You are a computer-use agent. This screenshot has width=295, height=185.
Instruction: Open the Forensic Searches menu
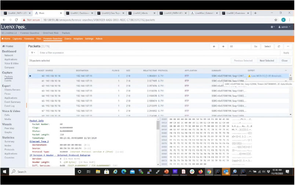click(x=53, y=39)
